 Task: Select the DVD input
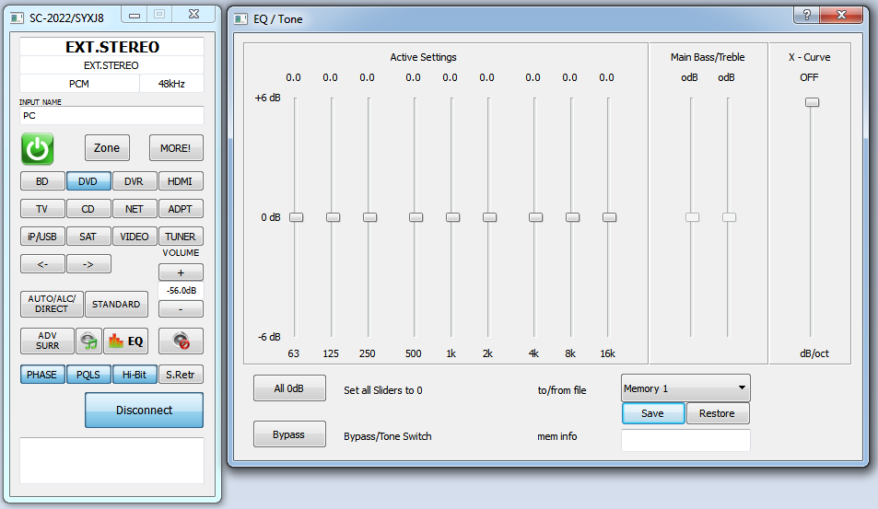pyautogui.click(x=88, y=181)
